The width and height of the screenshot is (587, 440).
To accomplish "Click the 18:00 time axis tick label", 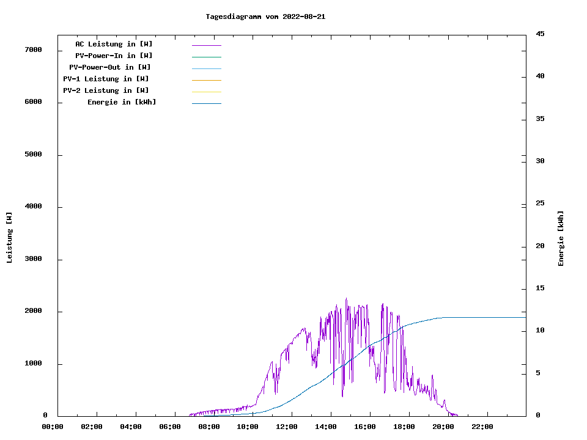I will pos(404,427).
